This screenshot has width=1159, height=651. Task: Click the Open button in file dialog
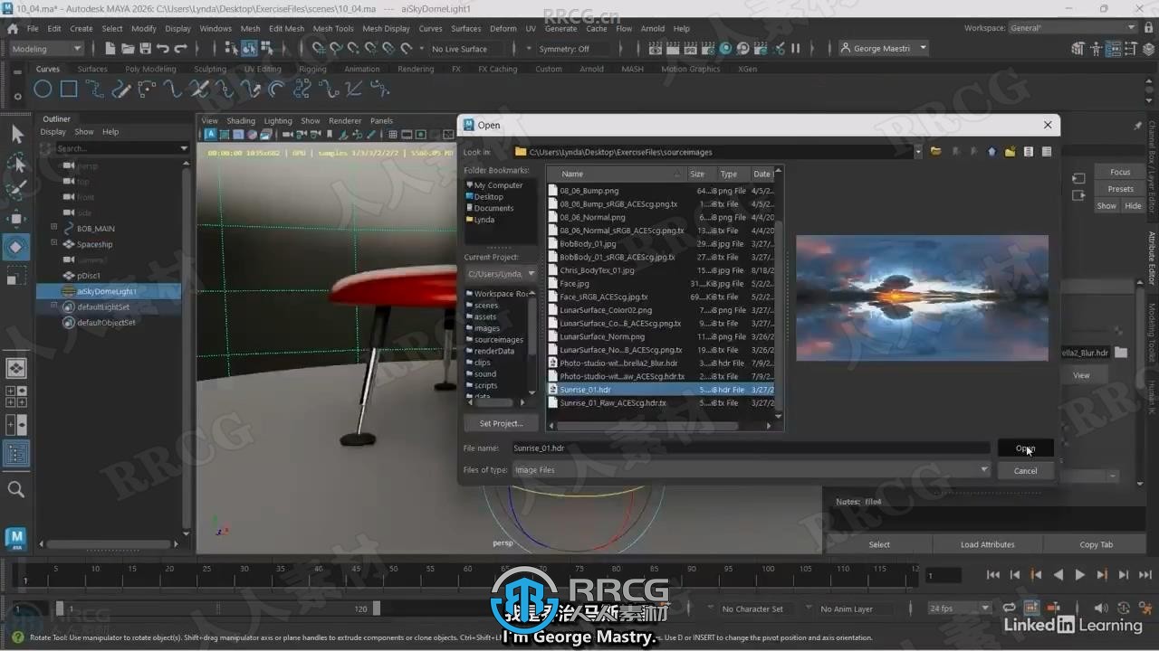click(1025, 448)
